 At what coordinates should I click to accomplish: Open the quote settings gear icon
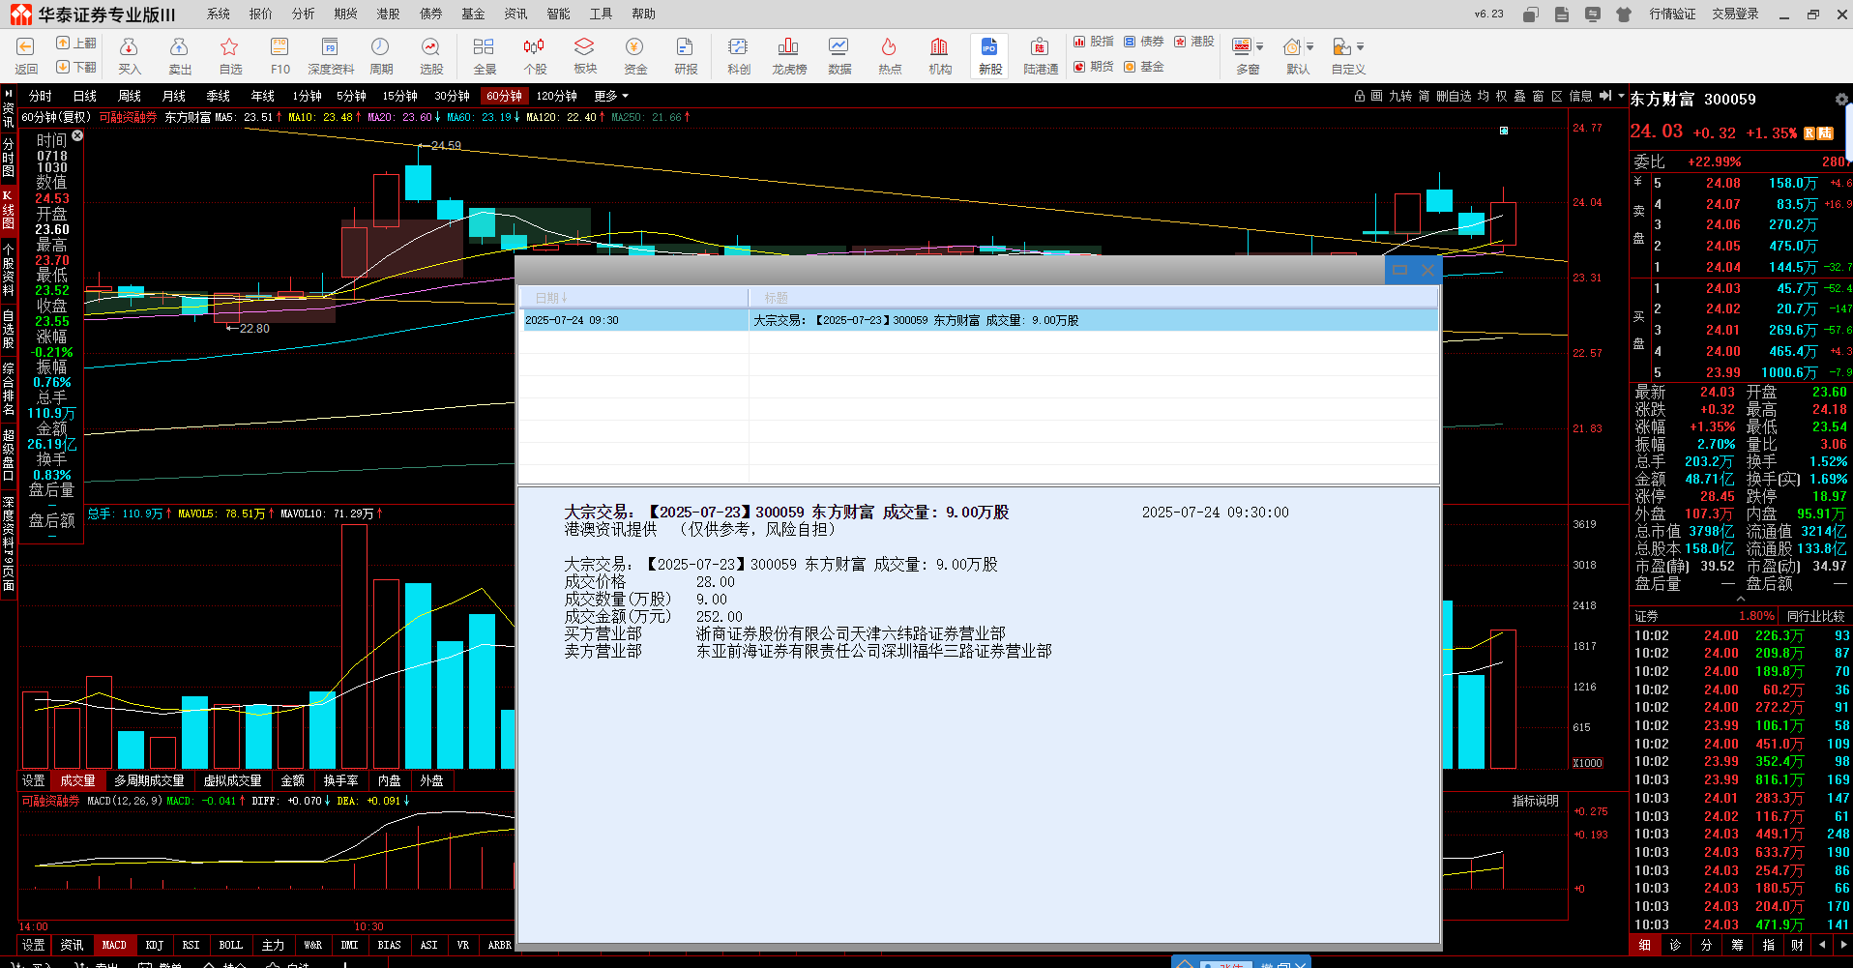pyautogui.click(x=1841, y=100)
